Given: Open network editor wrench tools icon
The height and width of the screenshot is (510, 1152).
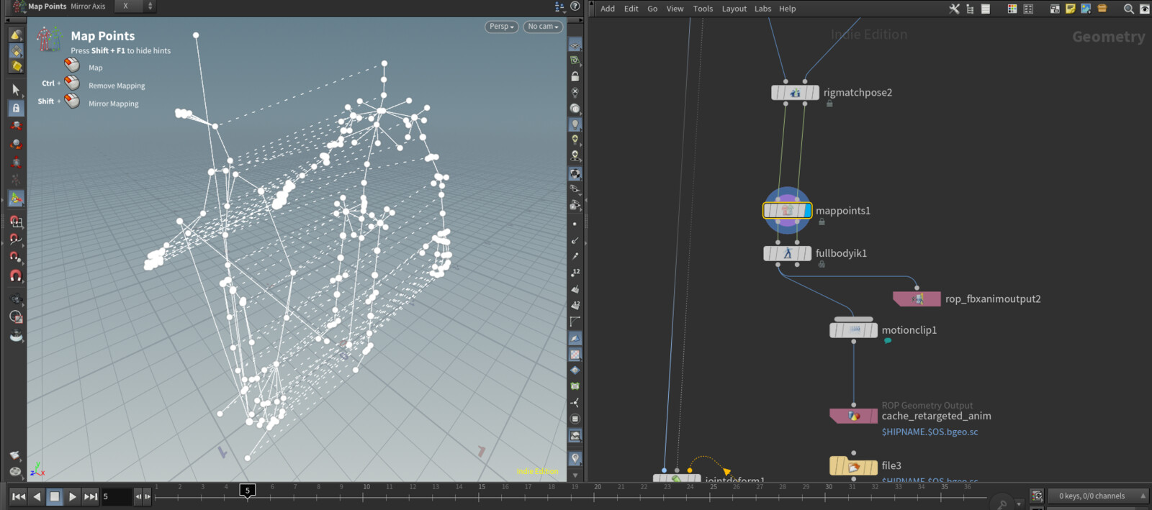Looking at the screenshot, I should [954, 9].
